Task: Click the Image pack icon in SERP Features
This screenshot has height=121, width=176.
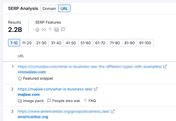Action: coord(57,30)
